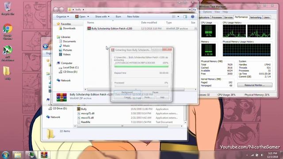Click the Open toolbar button
This screenshot has height=159, width=283.
click(x=80, y=17)
